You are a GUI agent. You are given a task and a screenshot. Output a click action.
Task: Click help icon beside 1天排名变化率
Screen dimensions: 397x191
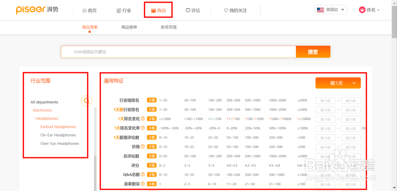pyautogui.click(x=143, y=128)
